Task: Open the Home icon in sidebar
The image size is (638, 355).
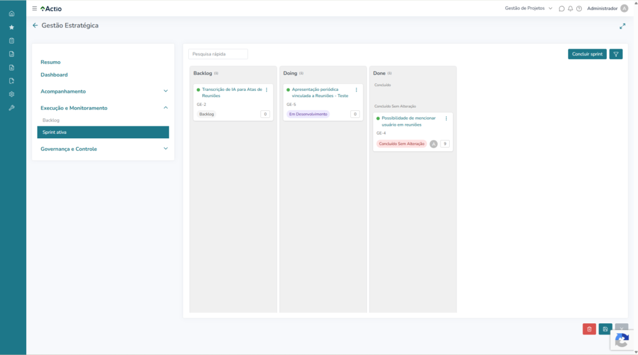Action: pyautogui.click(x=11, y=14)
